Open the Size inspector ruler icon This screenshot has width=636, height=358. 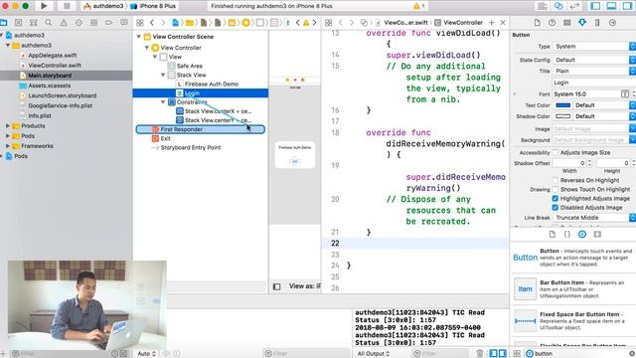click(x=597, y=22)
